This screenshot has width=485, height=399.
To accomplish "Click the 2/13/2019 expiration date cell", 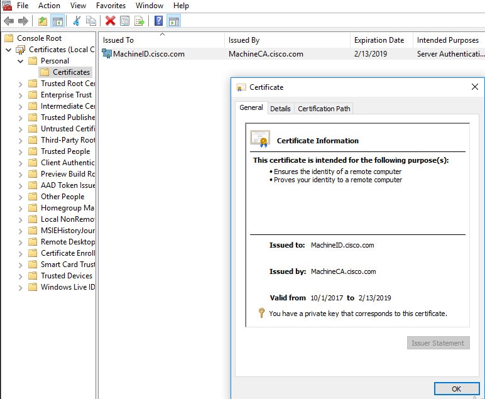I will click(x=371, y=54).
